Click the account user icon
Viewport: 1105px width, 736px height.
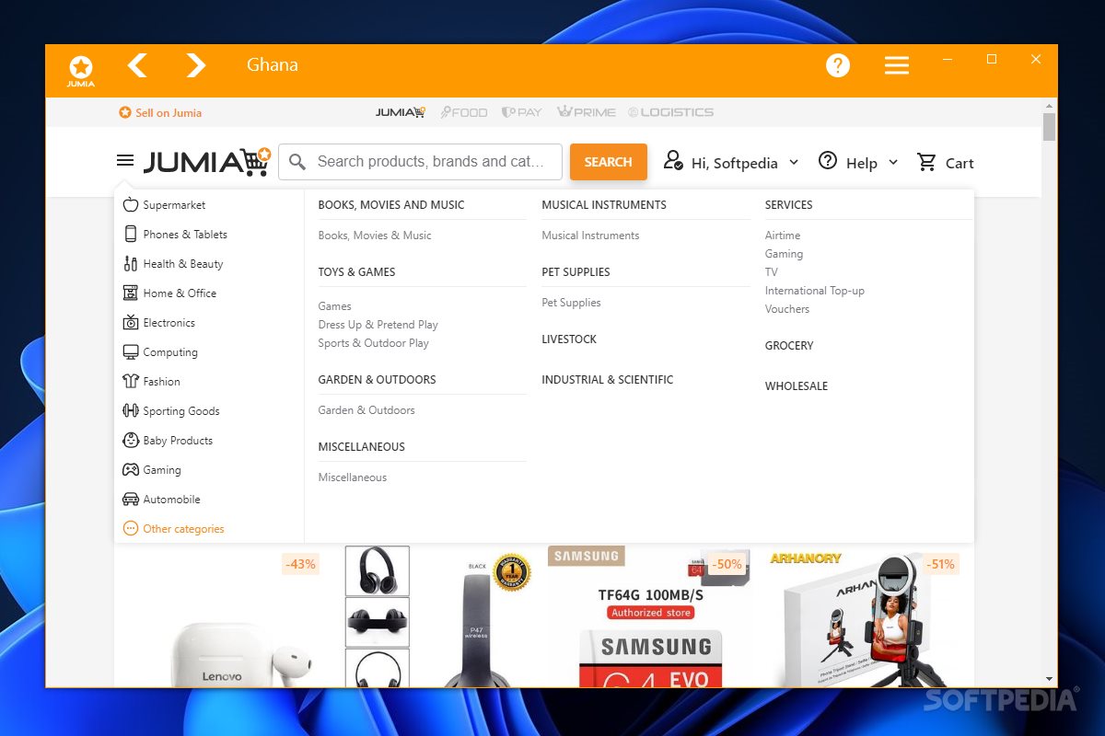coord(673,161)
